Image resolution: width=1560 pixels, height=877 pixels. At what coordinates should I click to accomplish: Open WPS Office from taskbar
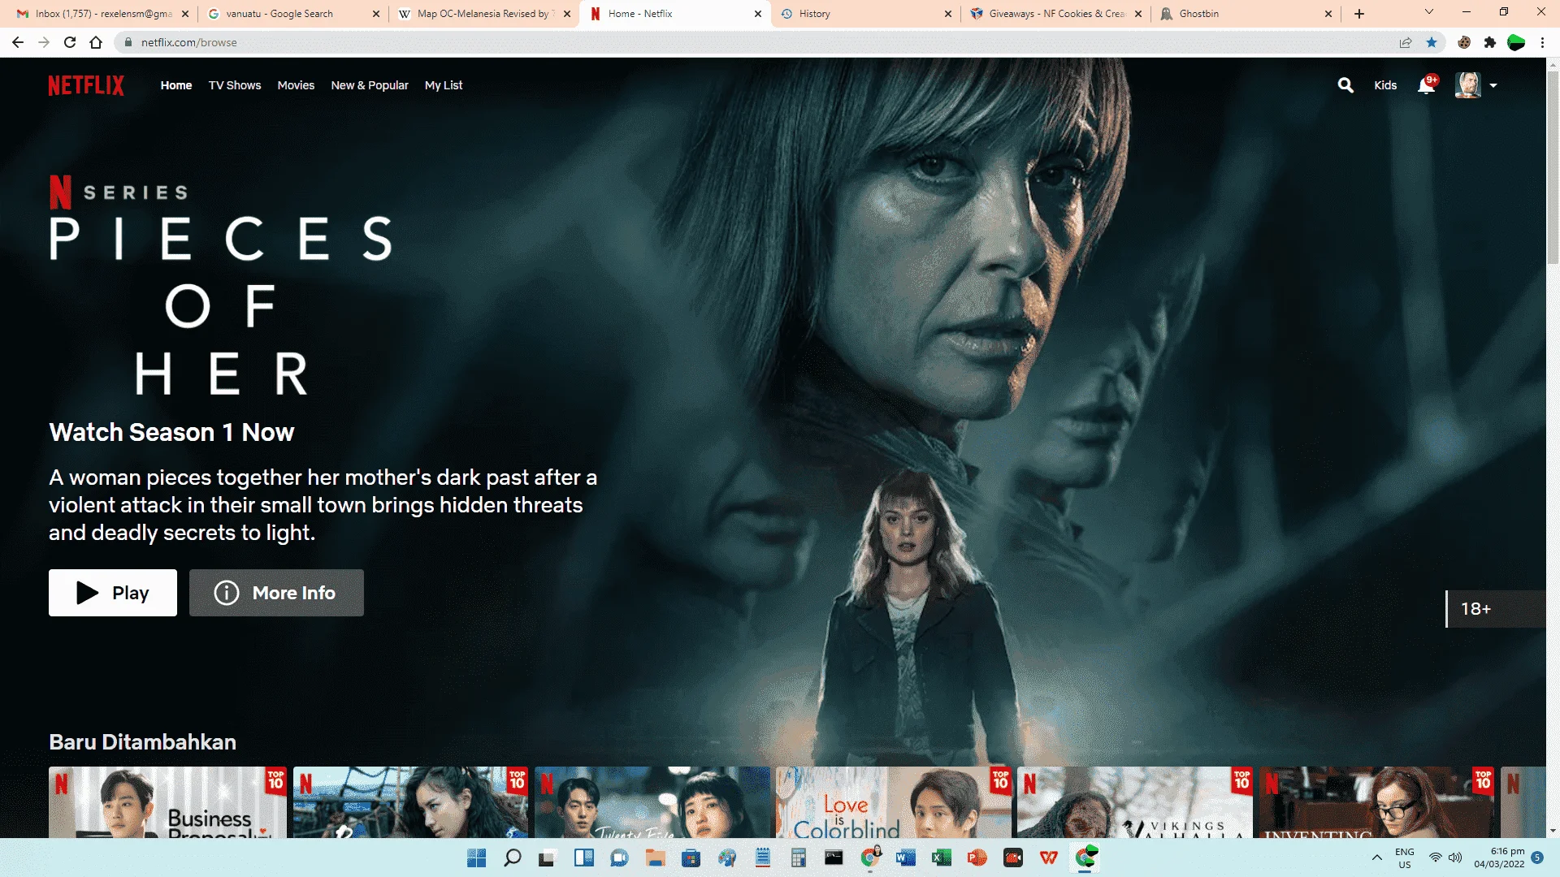1048,858
